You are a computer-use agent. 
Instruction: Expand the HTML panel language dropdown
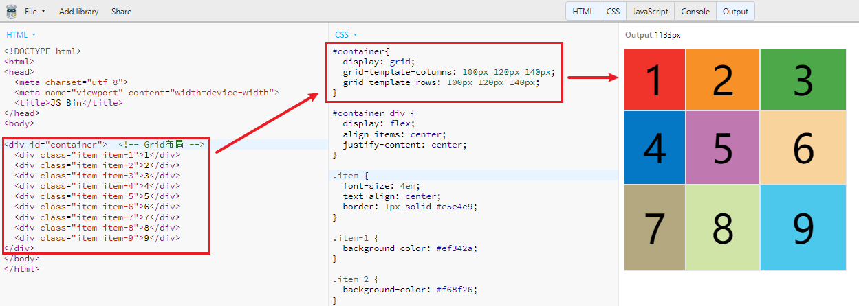tap(21, 34)
